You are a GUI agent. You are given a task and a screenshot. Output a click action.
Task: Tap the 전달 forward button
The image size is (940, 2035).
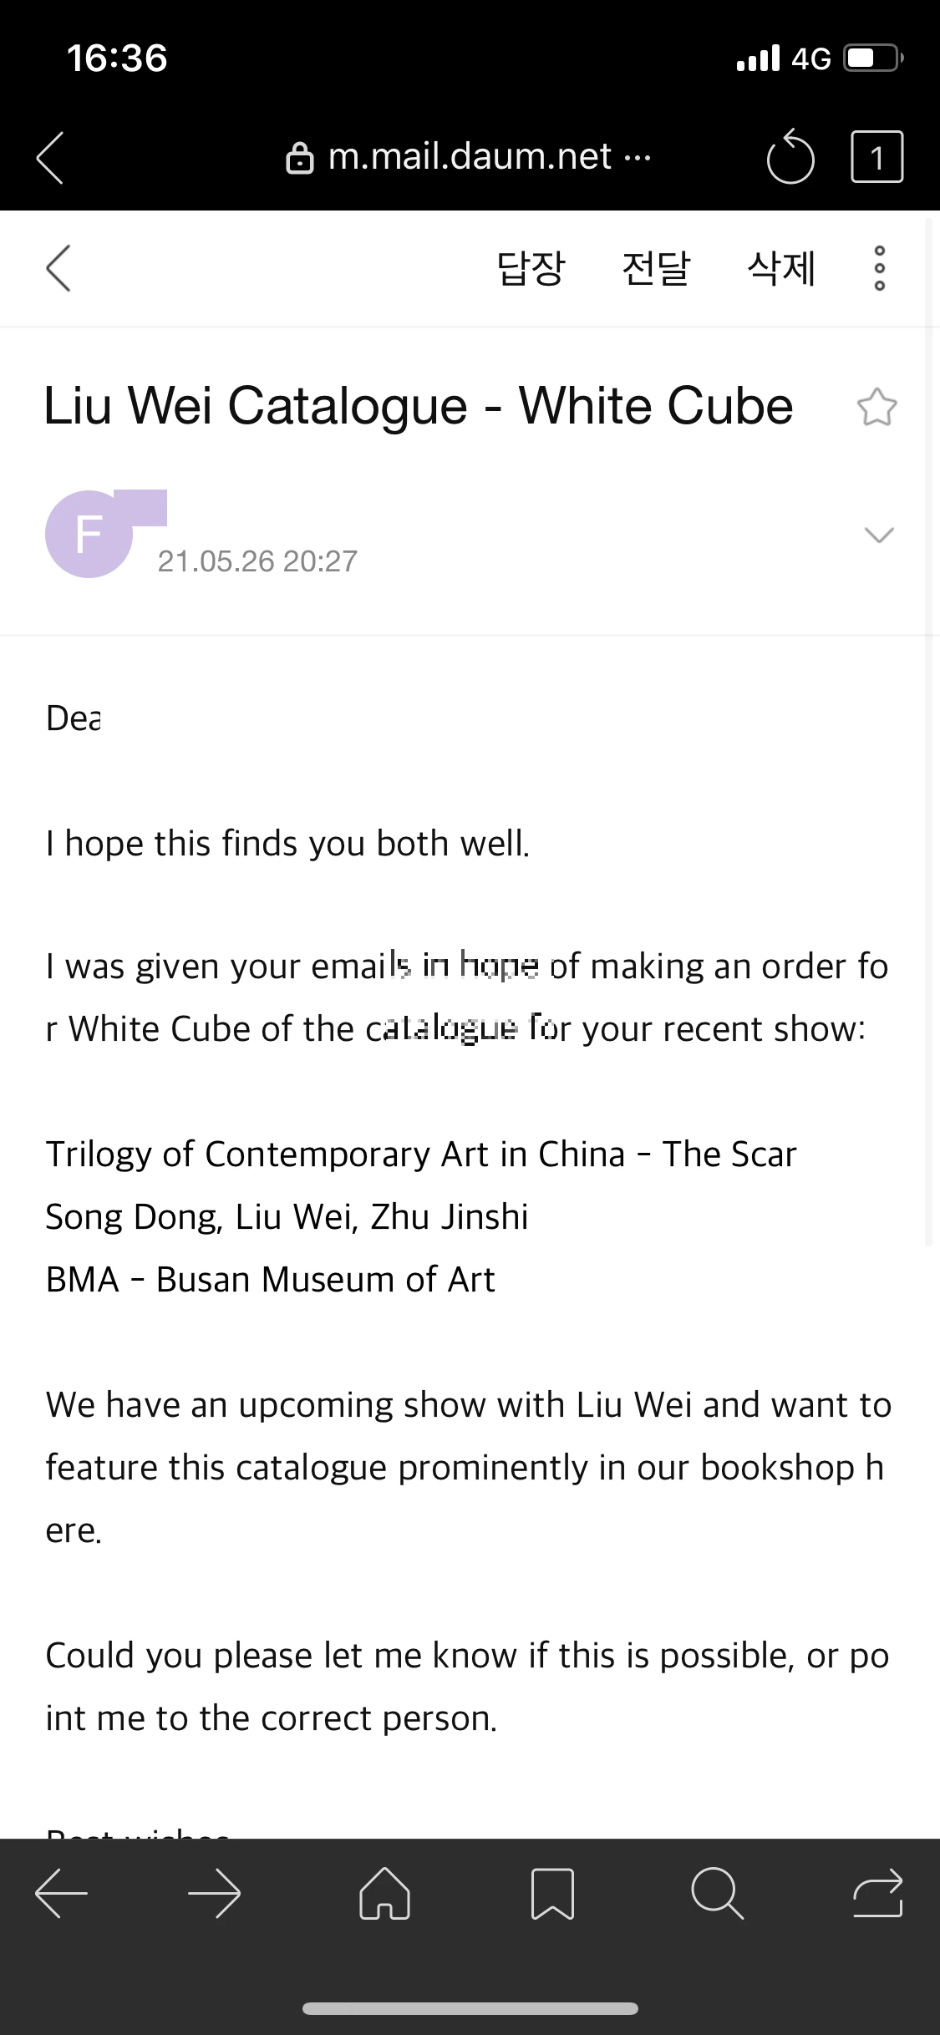[x=656, y=268]
